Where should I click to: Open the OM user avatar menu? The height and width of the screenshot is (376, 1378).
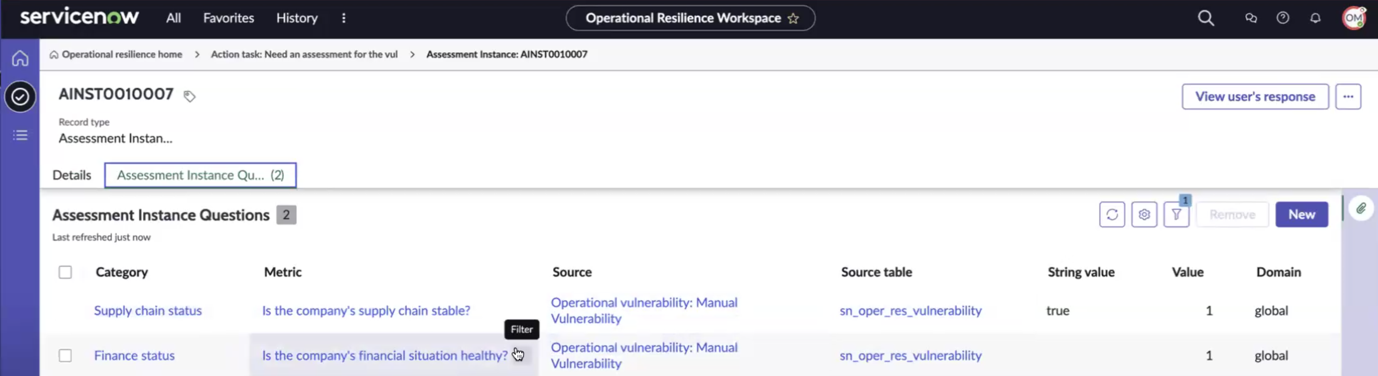click(1353, 18)
